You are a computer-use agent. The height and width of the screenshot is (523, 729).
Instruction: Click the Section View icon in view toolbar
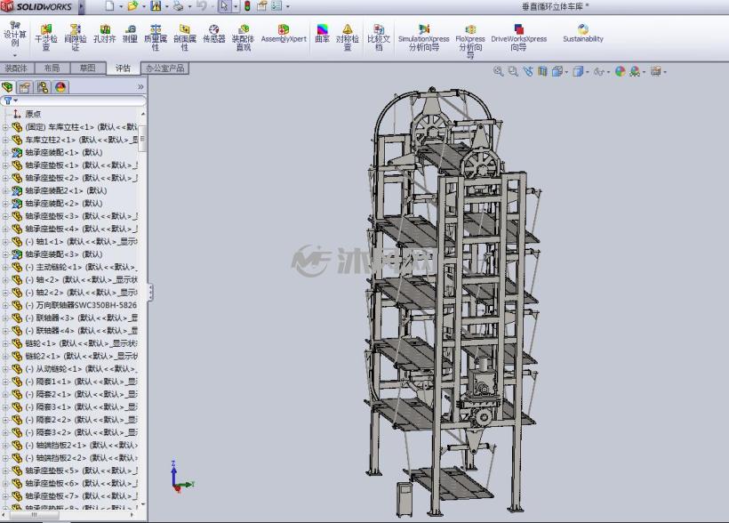[x=542, y=72]
